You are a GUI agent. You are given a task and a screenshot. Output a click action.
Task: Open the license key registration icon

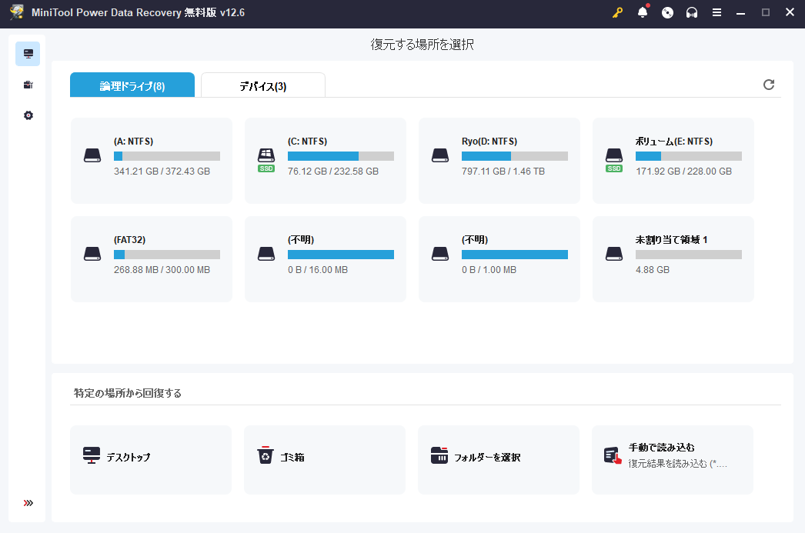(x=616, y=12)
